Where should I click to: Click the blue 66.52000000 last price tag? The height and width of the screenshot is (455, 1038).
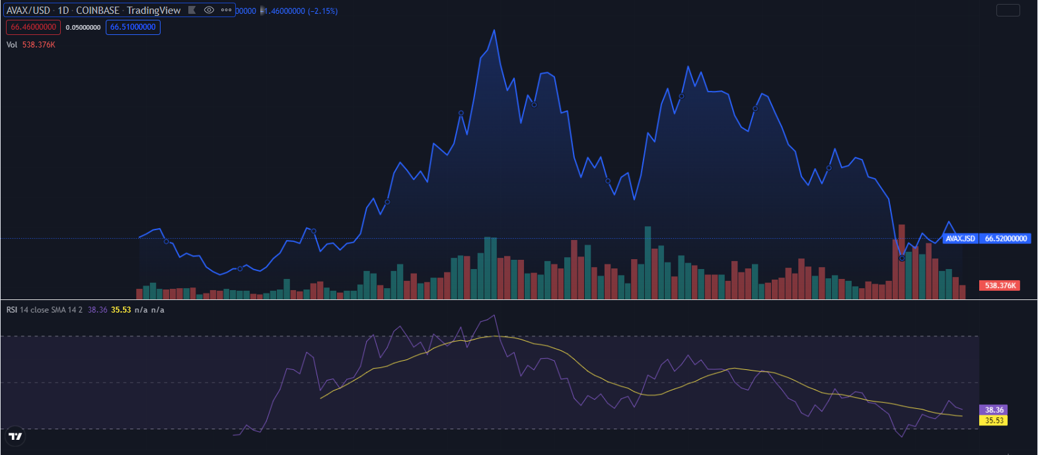point(1006,239)
